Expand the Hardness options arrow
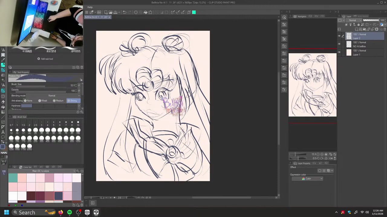The height and width of the screenshot is (217, 387). [x=79, y=106]
